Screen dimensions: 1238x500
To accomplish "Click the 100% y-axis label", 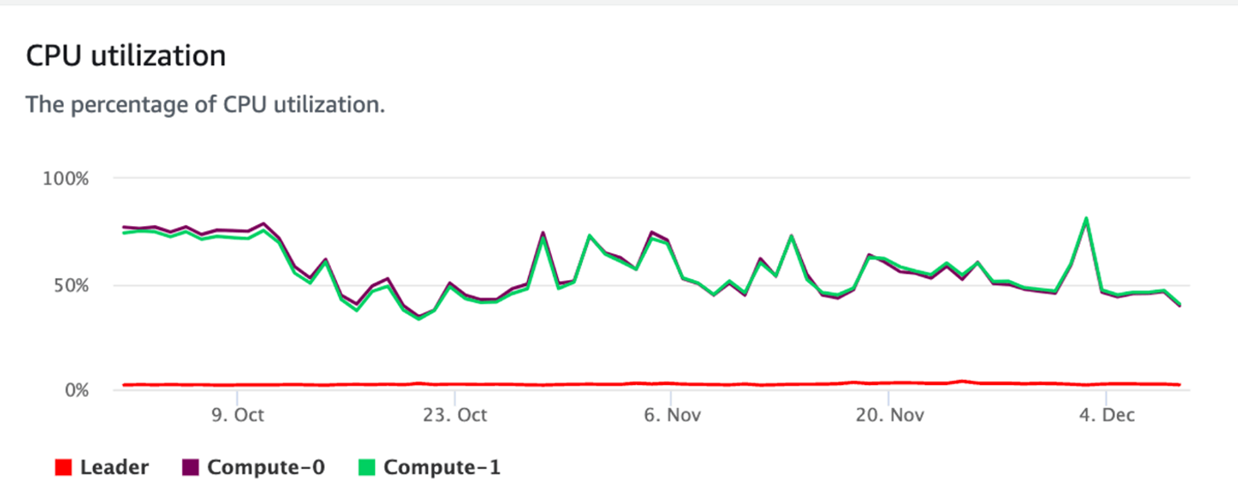I will (x=65, y=179).
